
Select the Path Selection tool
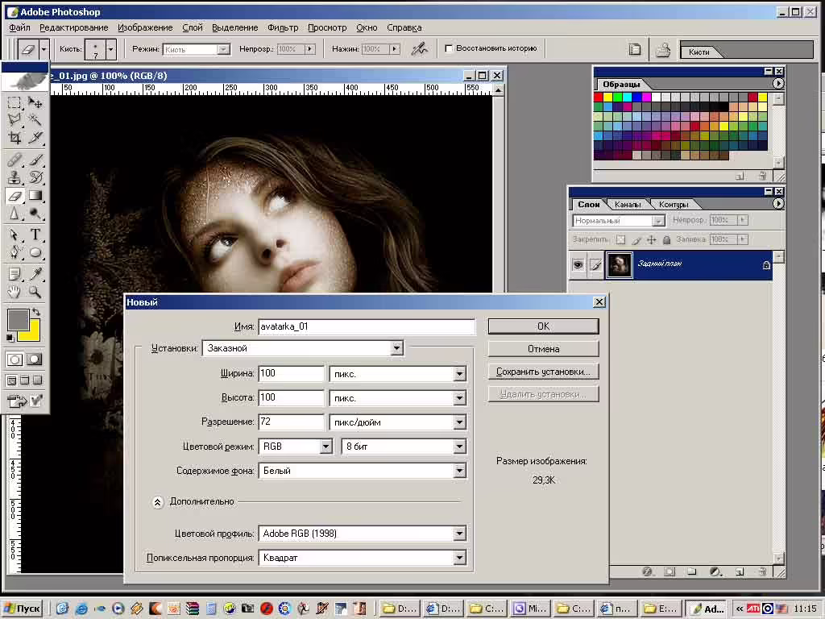tap(15, 235)
